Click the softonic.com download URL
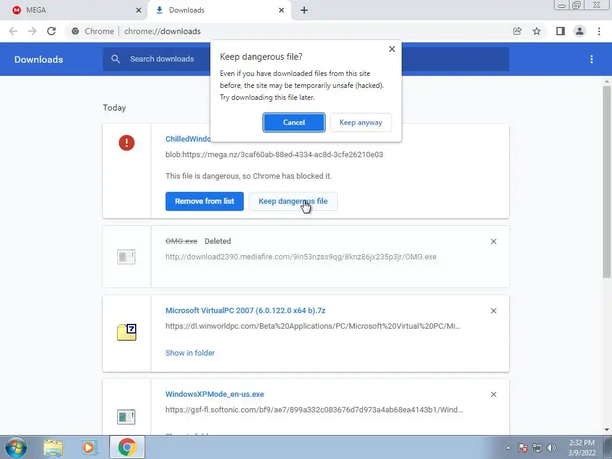This screenshot has width=612, height=459. coord(314,410)
